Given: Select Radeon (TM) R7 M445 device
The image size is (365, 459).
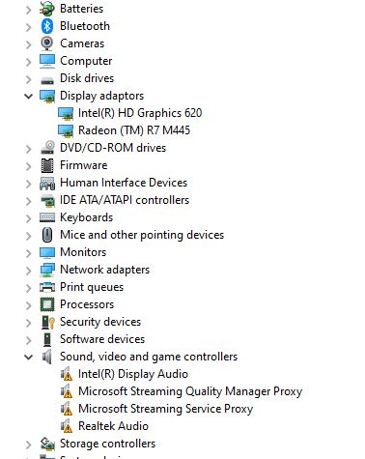Looking at the screenshot, I should click(x=134, y=130).
